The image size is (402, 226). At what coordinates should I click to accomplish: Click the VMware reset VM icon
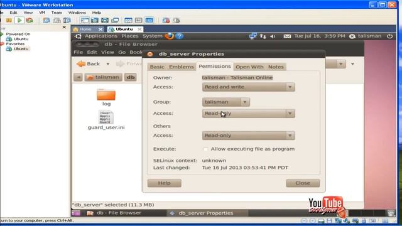click(x=30, y=20)
